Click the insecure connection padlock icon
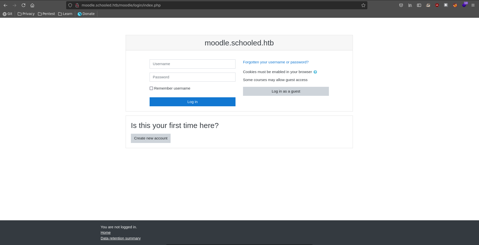 coord(77,5)
